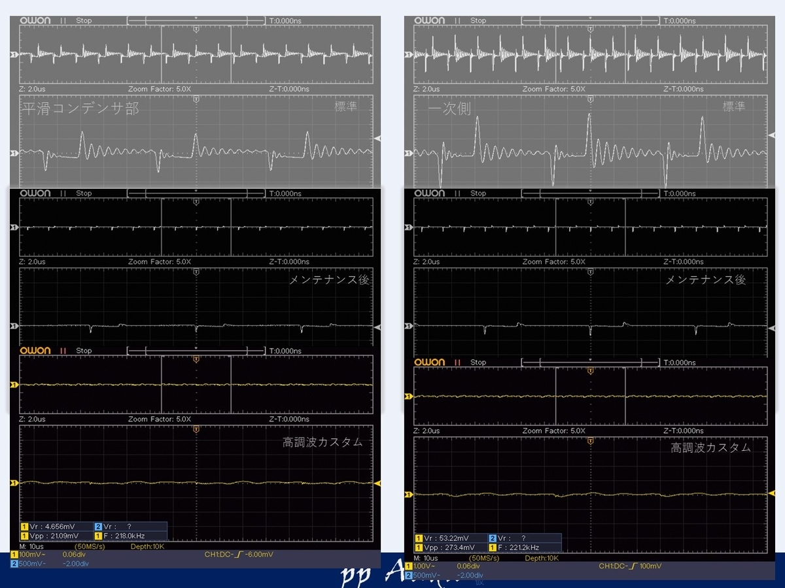Click the yellow OWON logo above 221.2kHz capture
The height and width of the screenshot is (588, 785).
point(430,362)
